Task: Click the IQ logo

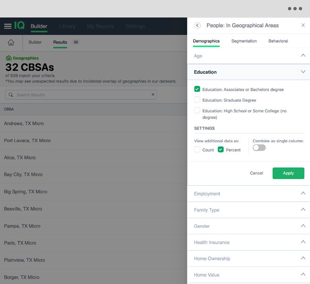Action: coord(19,26)
